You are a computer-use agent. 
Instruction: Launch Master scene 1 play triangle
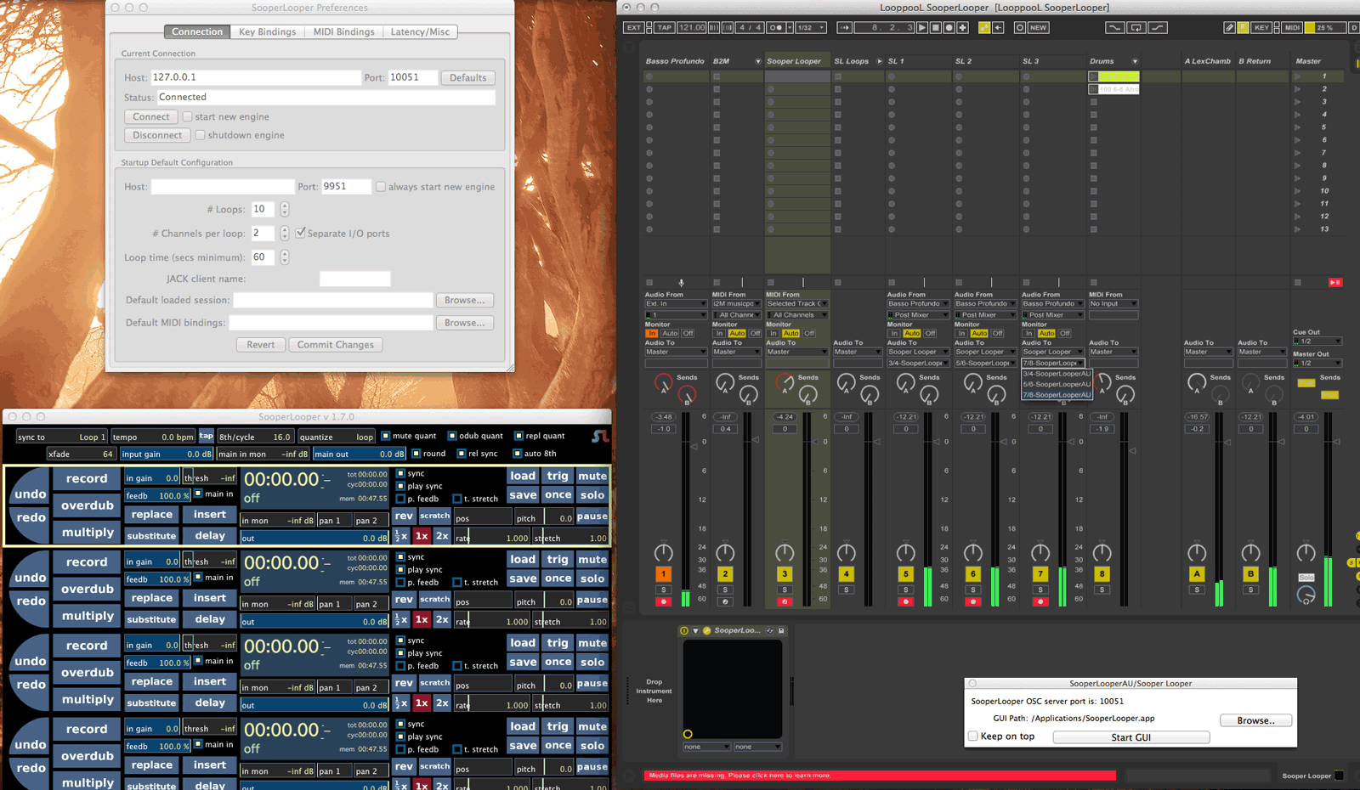(1297, 76)
